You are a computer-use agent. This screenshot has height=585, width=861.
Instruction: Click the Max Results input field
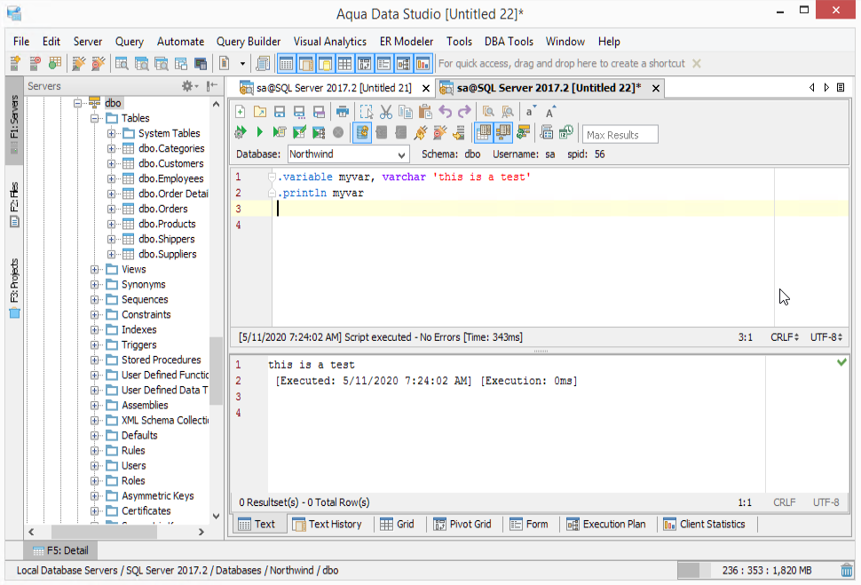[620, 134]
